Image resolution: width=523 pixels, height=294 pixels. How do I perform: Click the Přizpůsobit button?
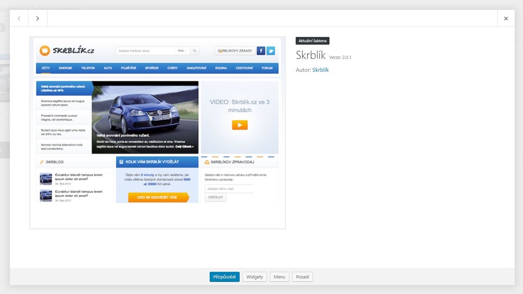pyautogui.click(x=224, y=277)
